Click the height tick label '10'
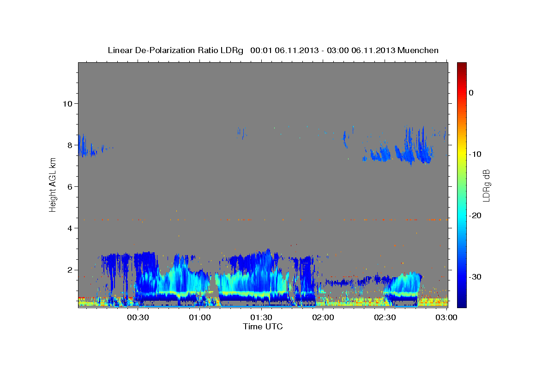The width and height of the screenshot is (554, 369). [67, 103]
